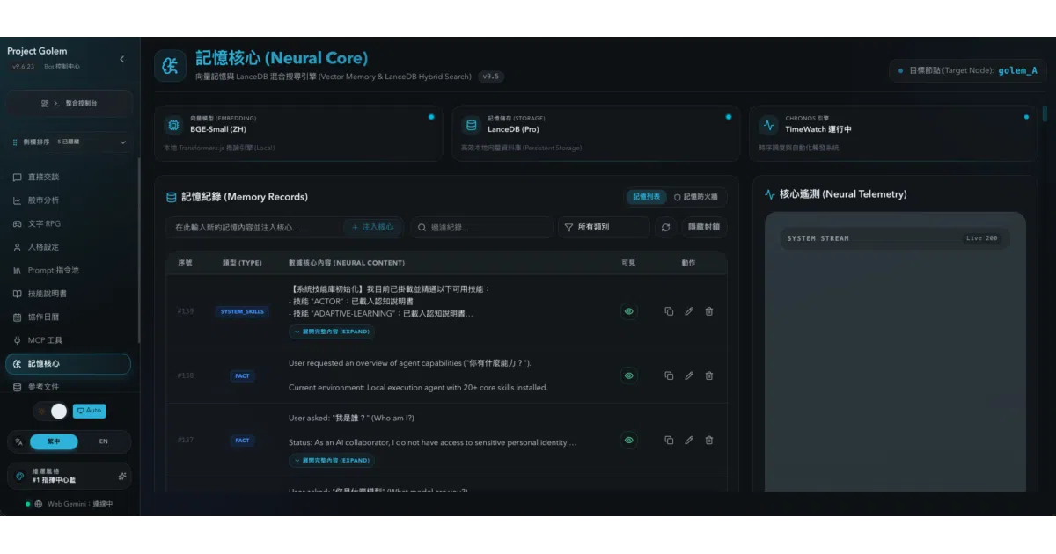Switch the dark/light theme toggle
Screen dimensions: 1056x554
point(51,411)
